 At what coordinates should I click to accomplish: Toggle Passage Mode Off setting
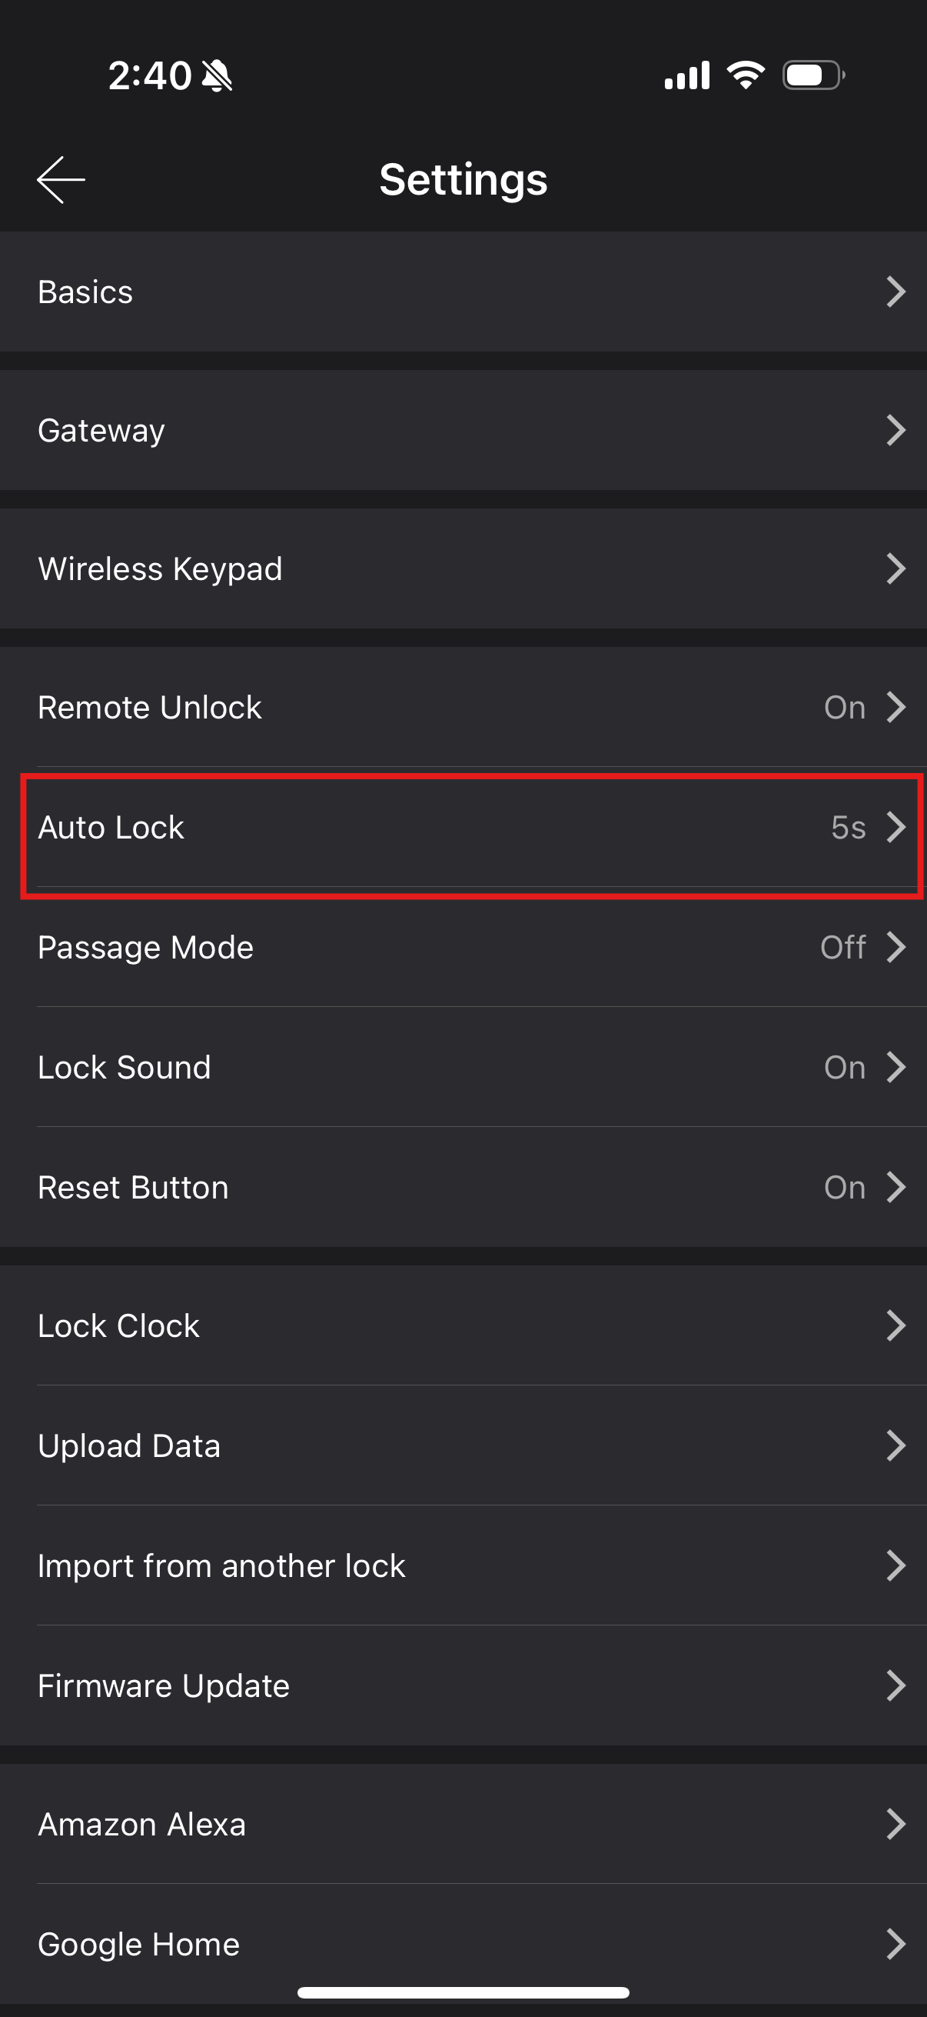point(842,948)
